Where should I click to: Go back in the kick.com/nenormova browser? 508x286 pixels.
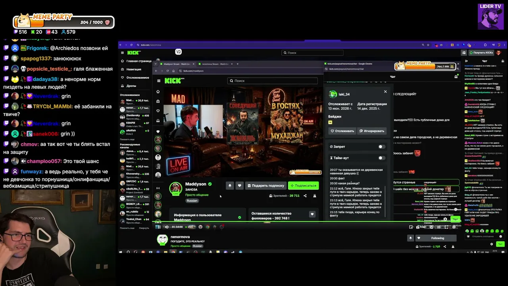pos(121,45)
